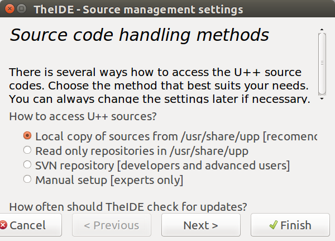Click the 'How to access U++ sources?' label
The height and width of the screenshot is (241, 335).
tap(83, 116)
